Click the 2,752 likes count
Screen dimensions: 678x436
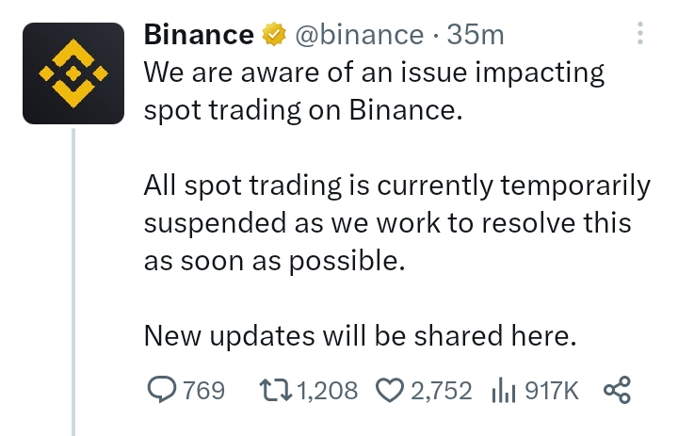point(441,391)
